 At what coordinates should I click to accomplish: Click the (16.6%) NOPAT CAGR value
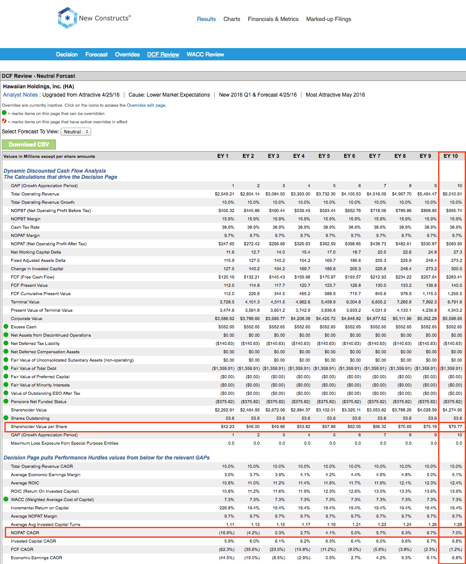pos(226,533)
